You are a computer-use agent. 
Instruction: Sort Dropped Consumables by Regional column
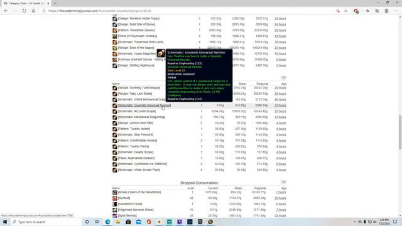pos(260,188)
